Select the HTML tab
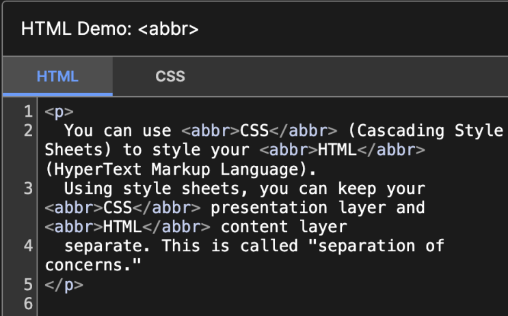The height and width of the screenshot is (316, 508). click(57, 76)
